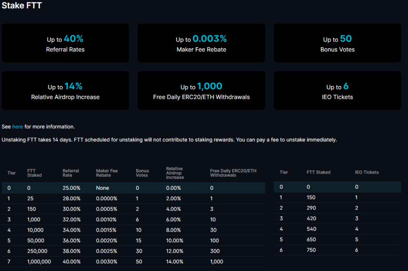Screen dimensions: 408x271
Task: Click the '12.00%' airdrop increase cell
Action: tap(175, 251)
